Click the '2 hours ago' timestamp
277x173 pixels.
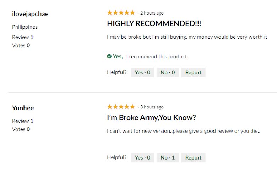152,13
